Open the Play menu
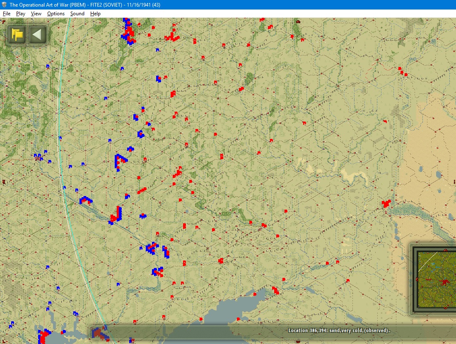This screenshot has height=344, width=456. pos(21,14)
